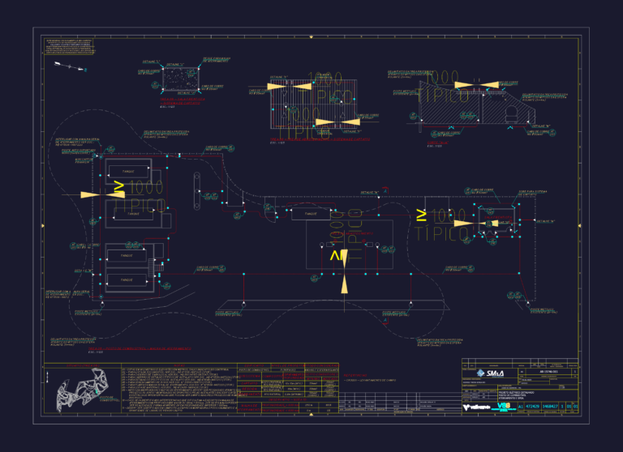Screen dimensions: 623x452
Task: Click the red NOTAS table header
Action: click(178, 365)
